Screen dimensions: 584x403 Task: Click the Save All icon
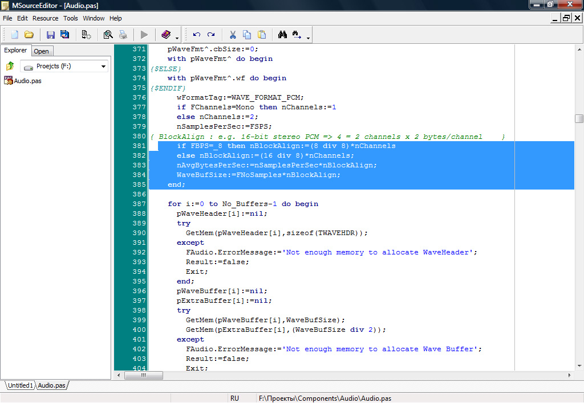tap(64, 35)
